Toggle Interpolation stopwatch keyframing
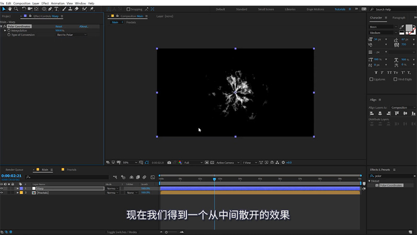The image size is (417, 235). click(x=9, y=31)
